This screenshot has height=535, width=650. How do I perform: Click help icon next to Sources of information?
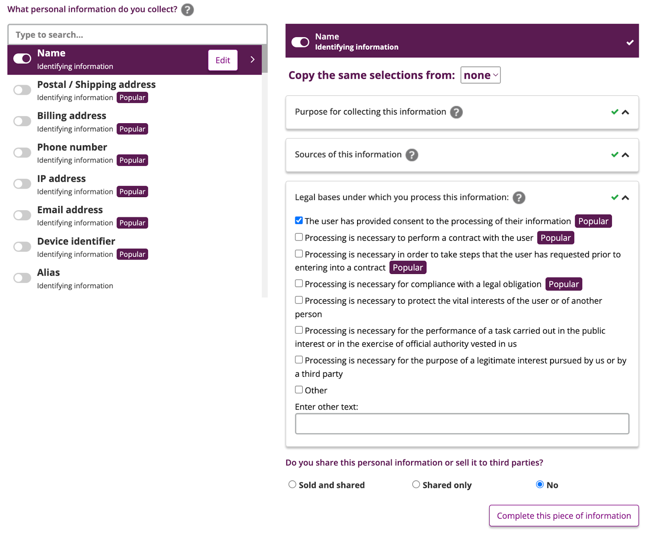coord(412,155)
